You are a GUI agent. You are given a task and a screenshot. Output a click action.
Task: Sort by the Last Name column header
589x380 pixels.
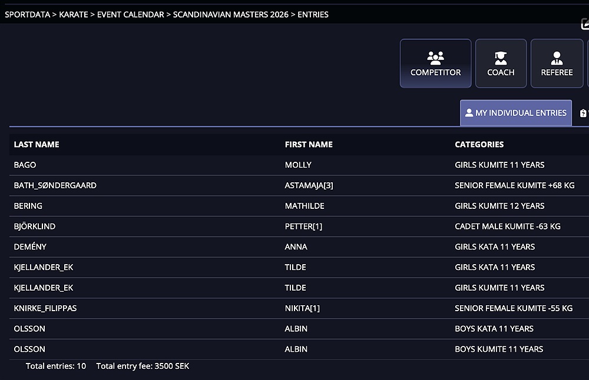[37, 144]
